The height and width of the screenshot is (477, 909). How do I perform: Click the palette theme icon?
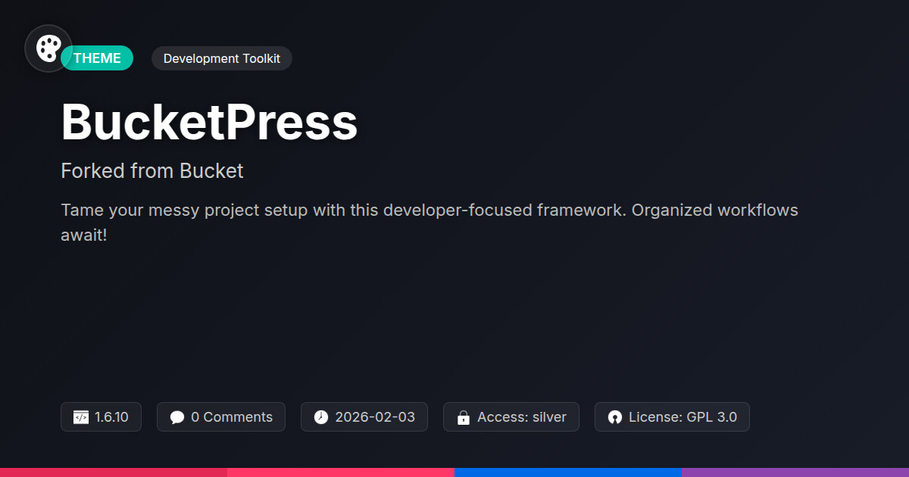point(48,48)
